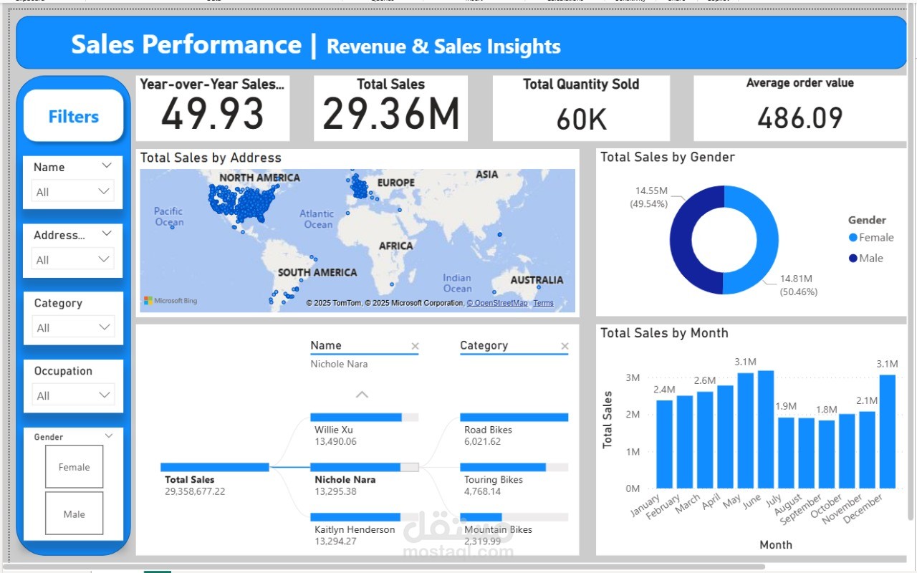This screenshot has width=917, height=573.
Task: Click the 14.81M (50.46%) data label
Action: [798, 285]
